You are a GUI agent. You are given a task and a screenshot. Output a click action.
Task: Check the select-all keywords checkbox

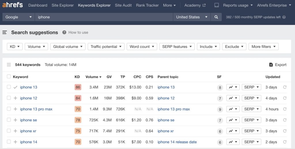coord(9,77)
